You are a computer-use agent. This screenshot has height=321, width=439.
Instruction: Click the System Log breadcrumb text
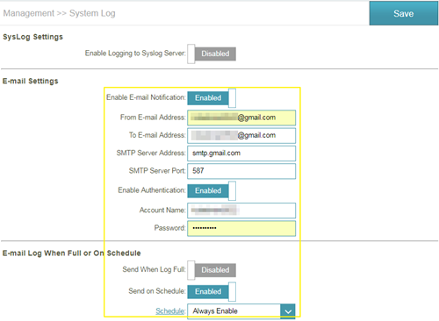point(92,13)
